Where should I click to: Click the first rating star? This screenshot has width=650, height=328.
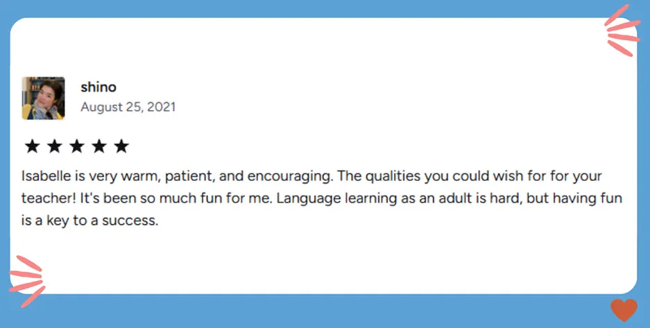click(x=32, y=146)
